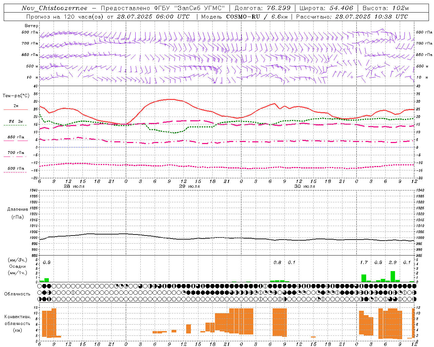The height and width of the screenshot is (347, 434).
Task: Click the tallest green precipitation bar below 2.9
Action: 393,277
